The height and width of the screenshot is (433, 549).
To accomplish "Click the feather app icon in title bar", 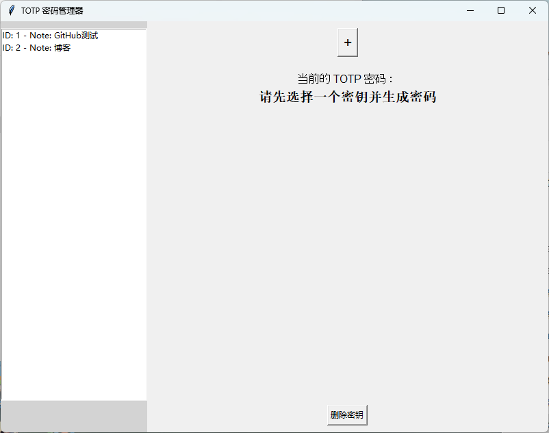I will pos(11,10).
